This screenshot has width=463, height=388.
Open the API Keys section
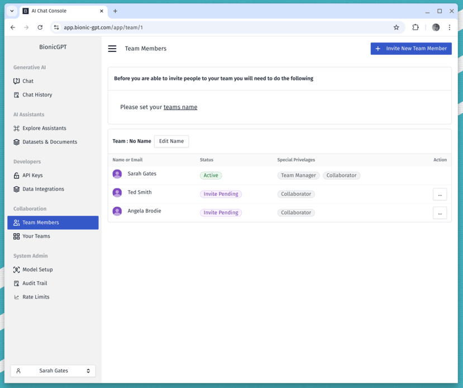click(x=18, y=175)
